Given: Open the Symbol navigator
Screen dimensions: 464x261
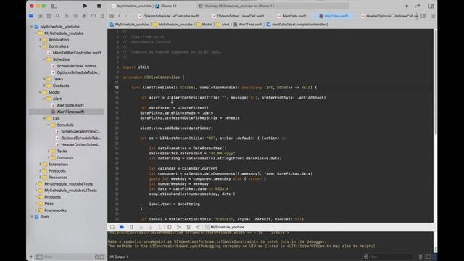Looking at the screenshot, I should click(49, 16).
